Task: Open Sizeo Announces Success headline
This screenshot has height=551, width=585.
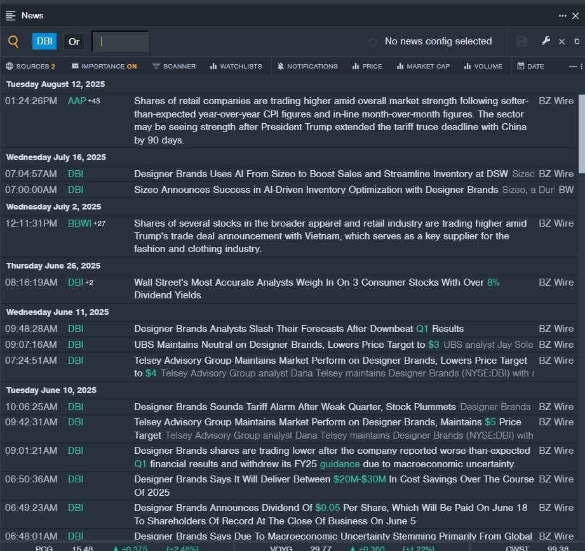Action: (316, 190)
